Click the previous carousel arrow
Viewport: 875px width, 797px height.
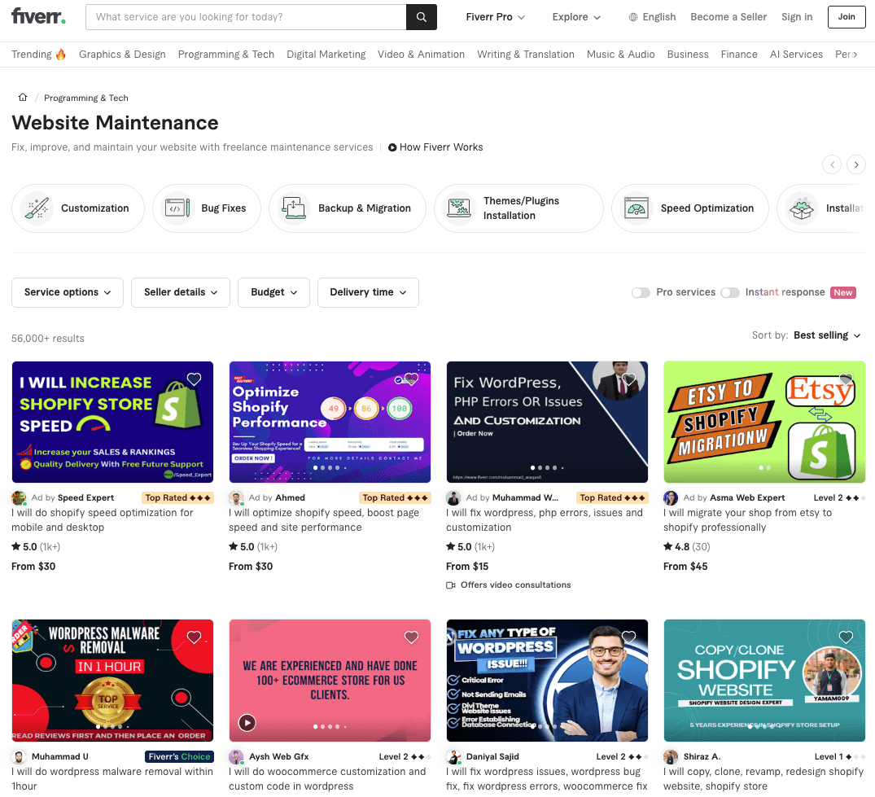point(832,164)
